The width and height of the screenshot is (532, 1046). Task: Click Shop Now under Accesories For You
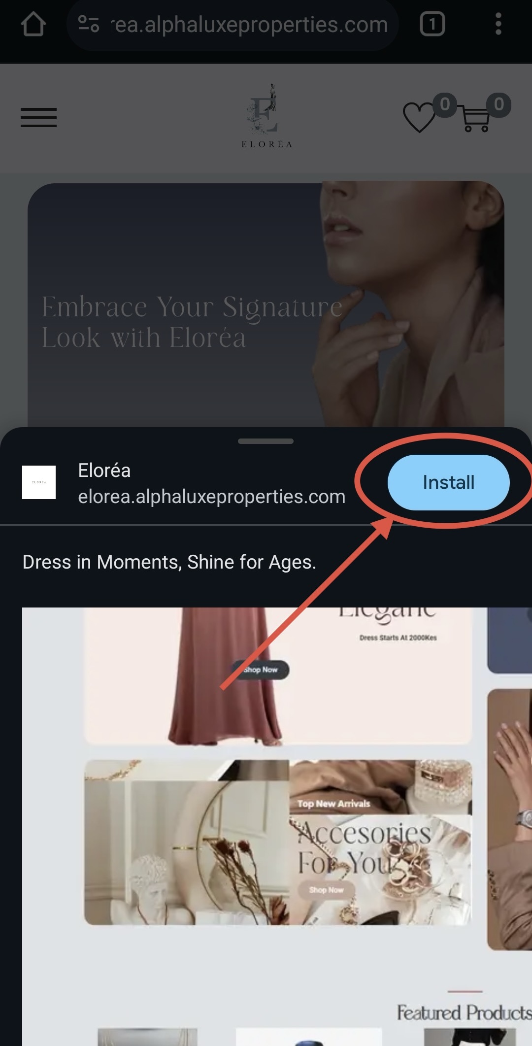[x=326, y=890]
